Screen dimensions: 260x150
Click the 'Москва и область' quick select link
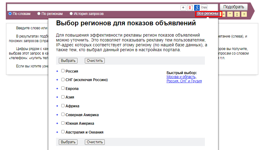tap(181, 77)
